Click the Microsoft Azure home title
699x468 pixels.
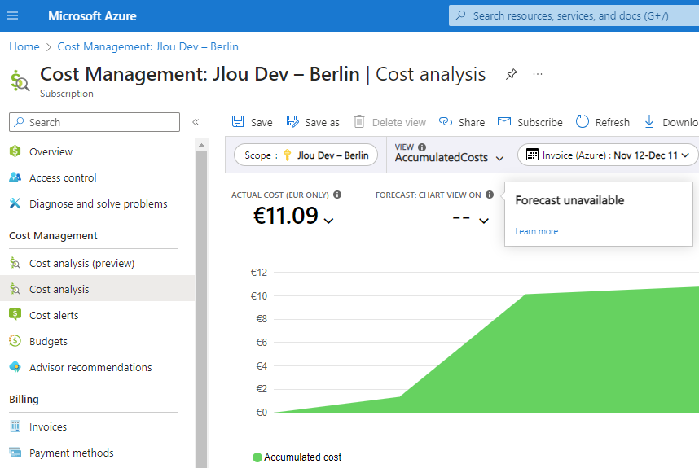pos(92,16)
